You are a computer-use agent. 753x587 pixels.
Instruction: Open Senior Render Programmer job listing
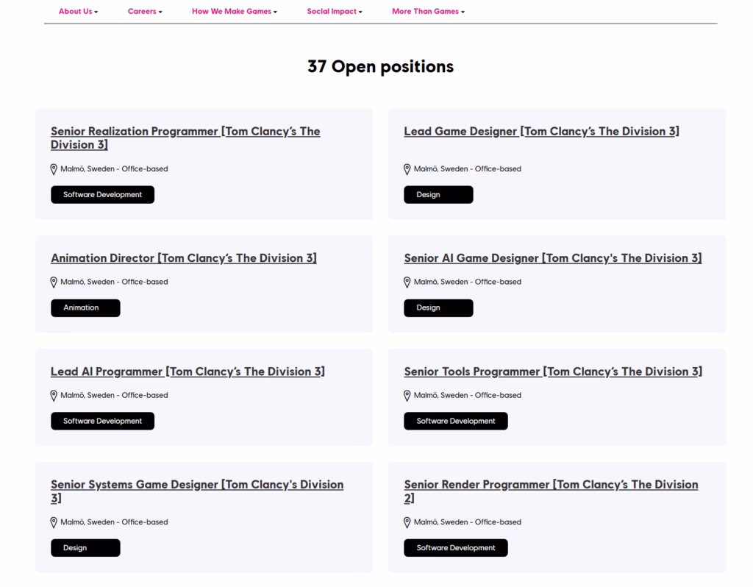tap(551, 491)
